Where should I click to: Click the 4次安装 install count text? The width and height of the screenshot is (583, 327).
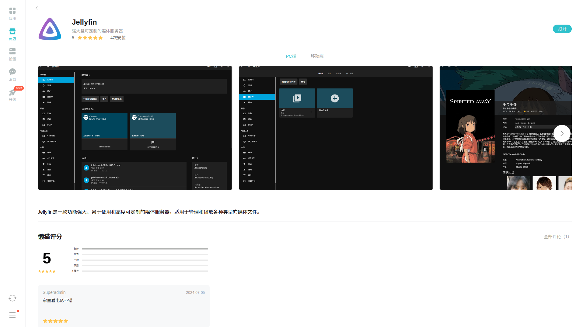click(x=118, y=38)
